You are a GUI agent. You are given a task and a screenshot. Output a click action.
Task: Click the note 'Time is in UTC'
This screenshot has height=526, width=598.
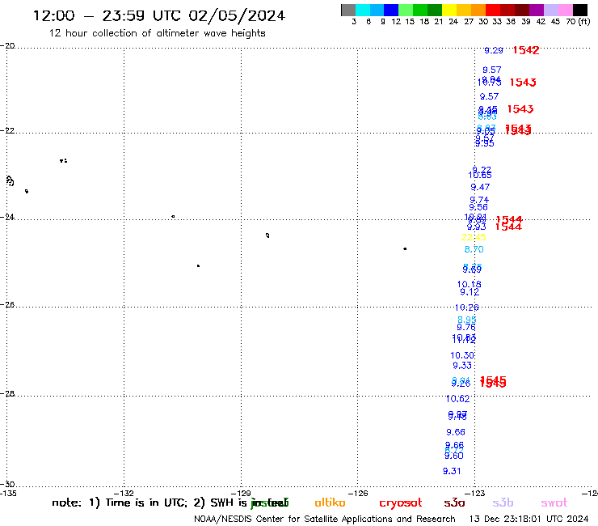click(146, 503)
